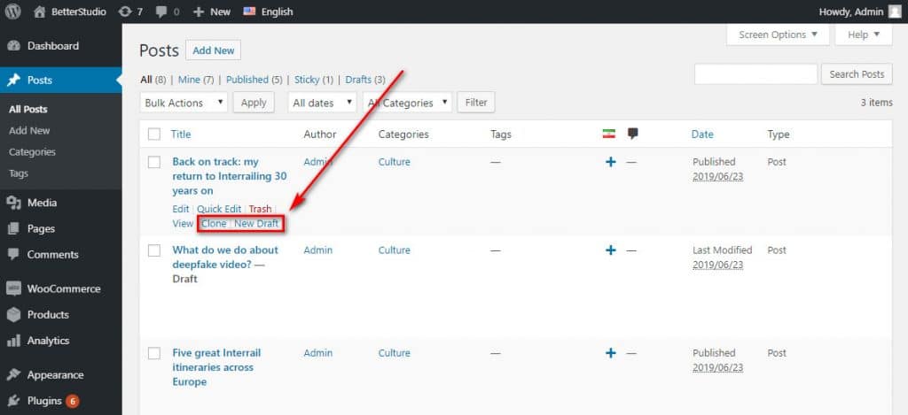Click the Comments bubble icon in sidebar
Image resolution: width=908 pixels, height=415 pixels.
point(14,254)
